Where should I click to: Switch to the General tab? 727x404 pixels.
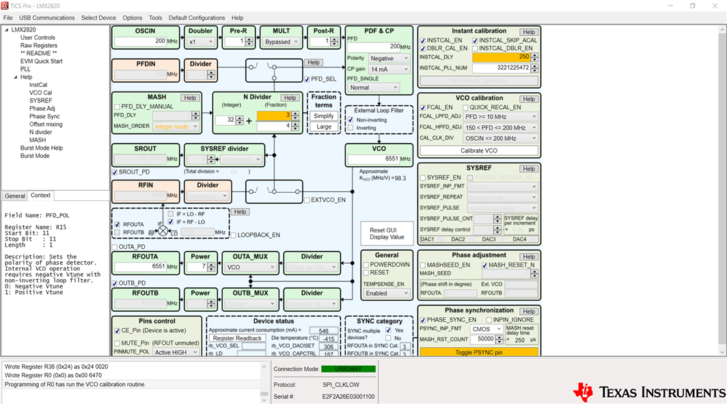point(15,196)
